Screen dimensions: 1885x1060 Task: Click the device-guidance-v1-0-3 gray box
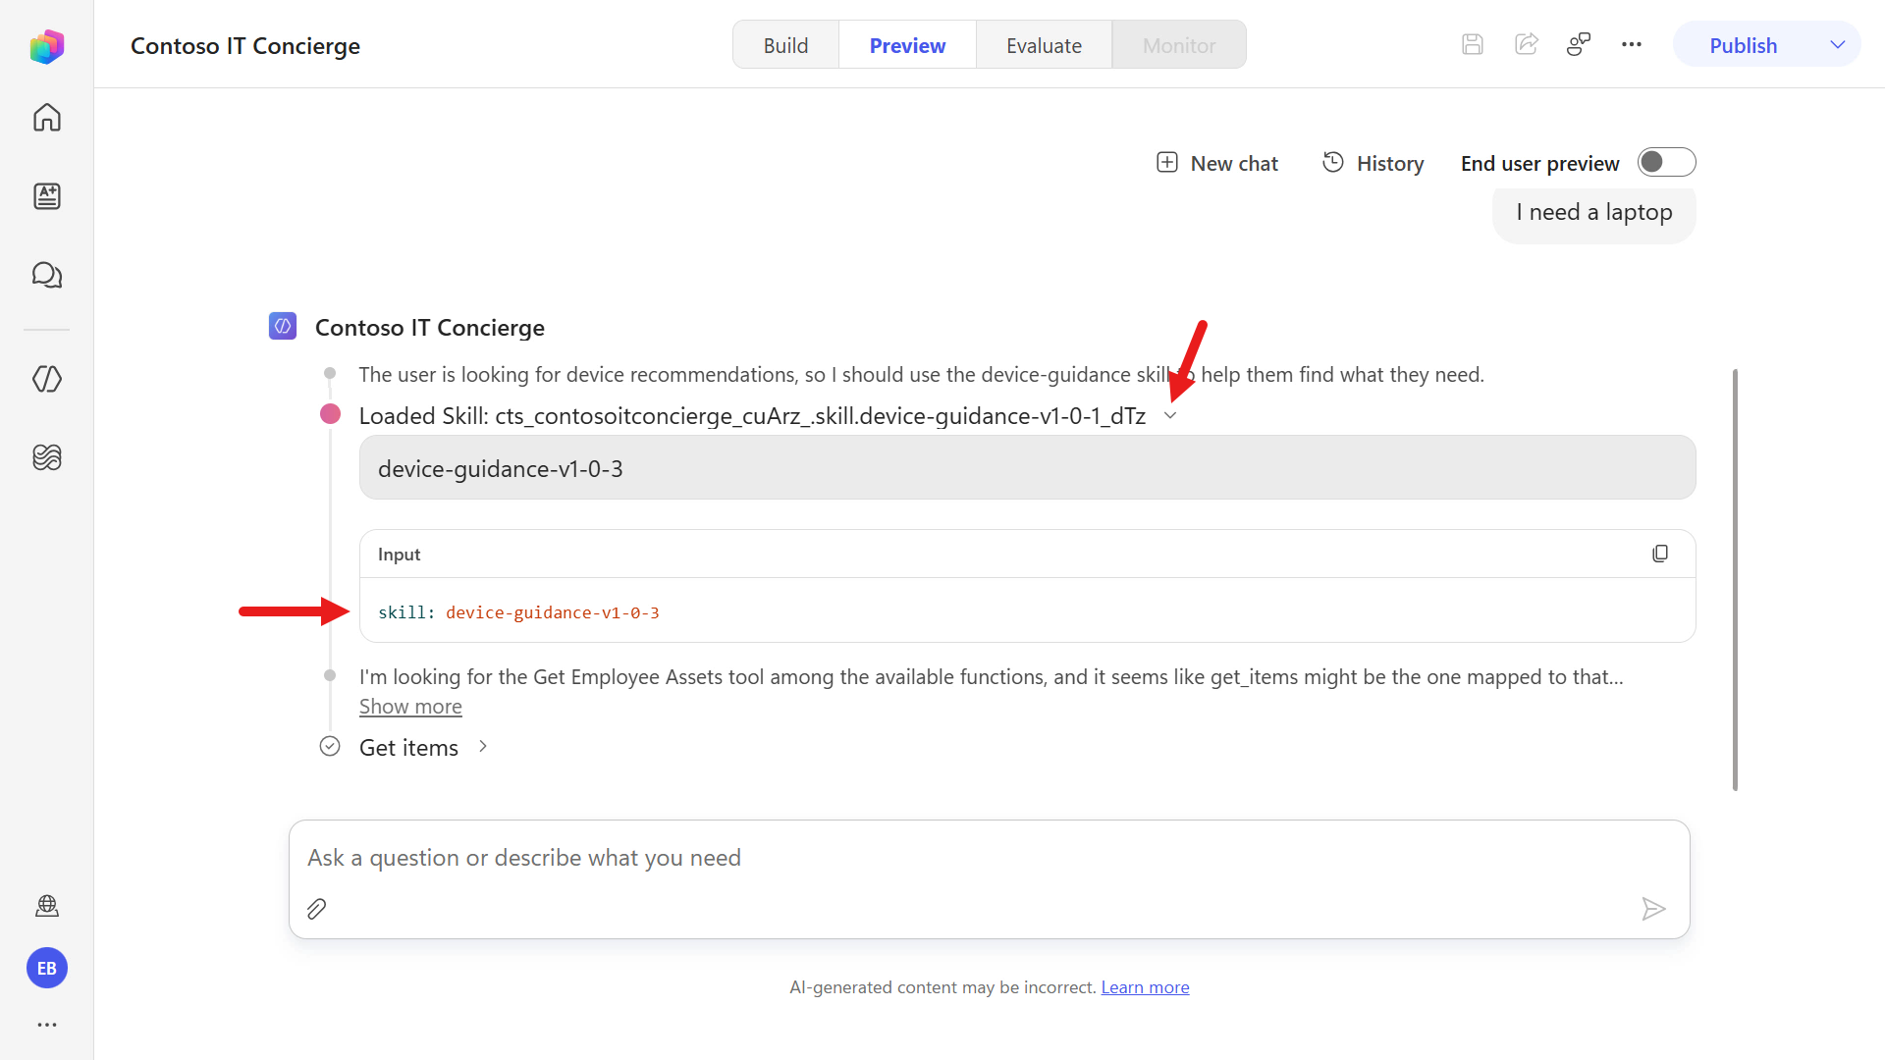click(x=1027, y=468)
